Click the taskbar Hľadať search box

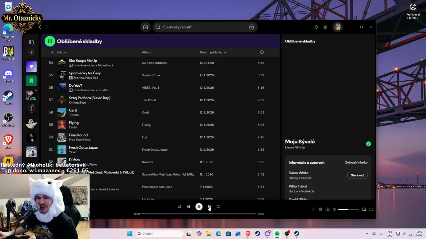point(160,234)
